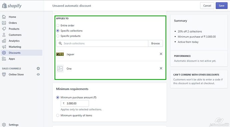Go to Online Store sales channel

click(16, 74)
